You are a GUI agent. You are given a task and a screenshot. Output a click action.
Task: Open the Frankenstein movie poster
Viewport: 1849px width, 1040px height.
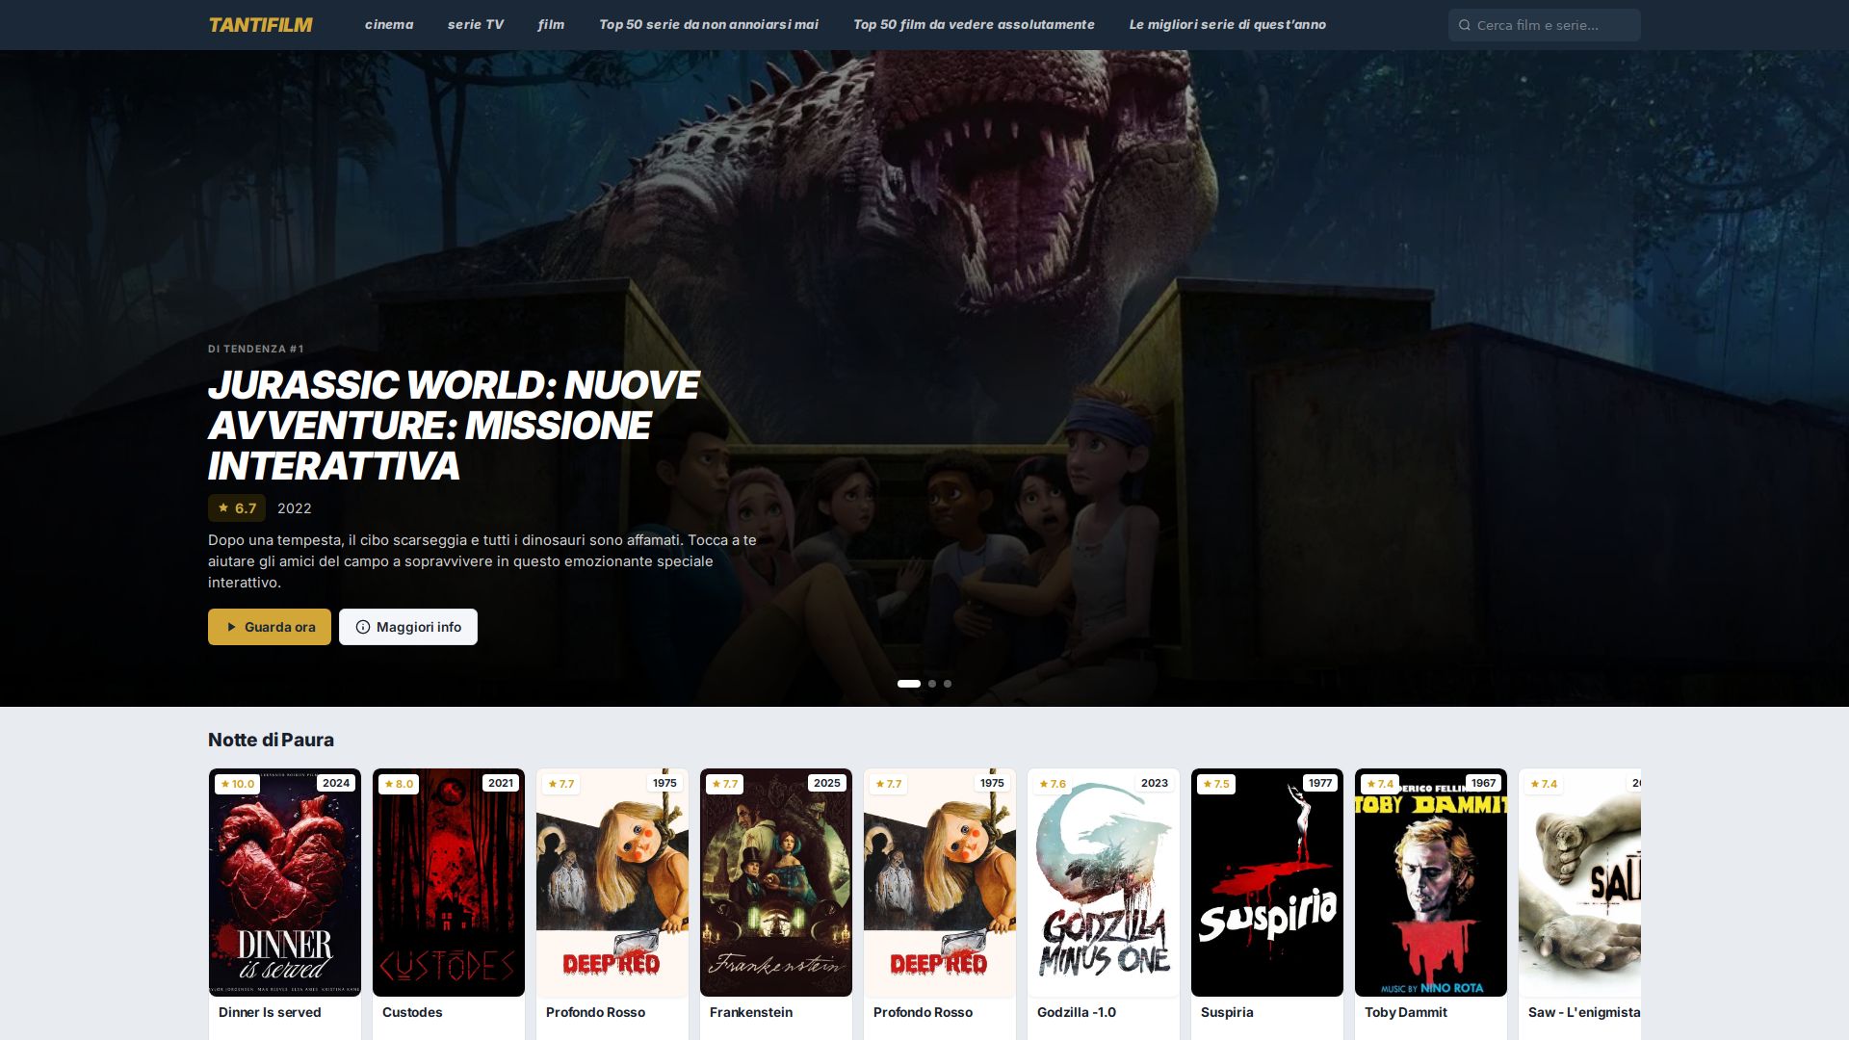pos(776,882)
